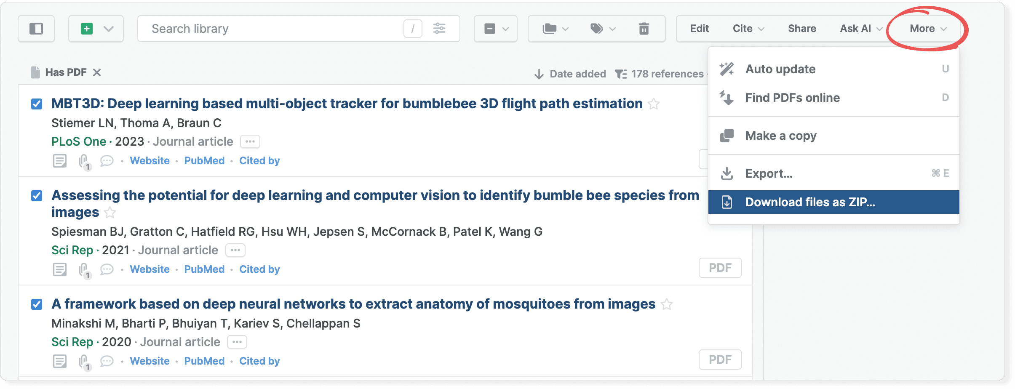Open attachments paperclip for Spiesman article
Image resolution: width=1015 pixels, height=389 pixels.
pos(85,270)
